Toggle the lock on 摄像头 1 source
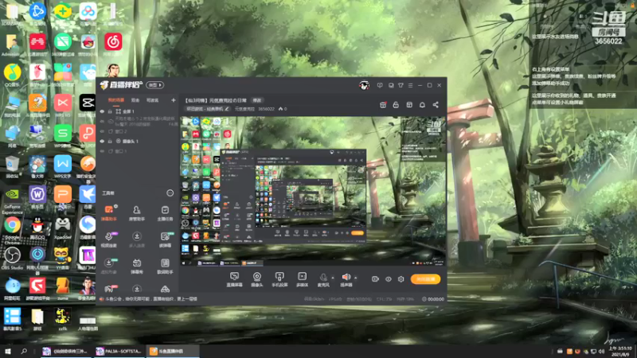 click(x=110, y=142)
